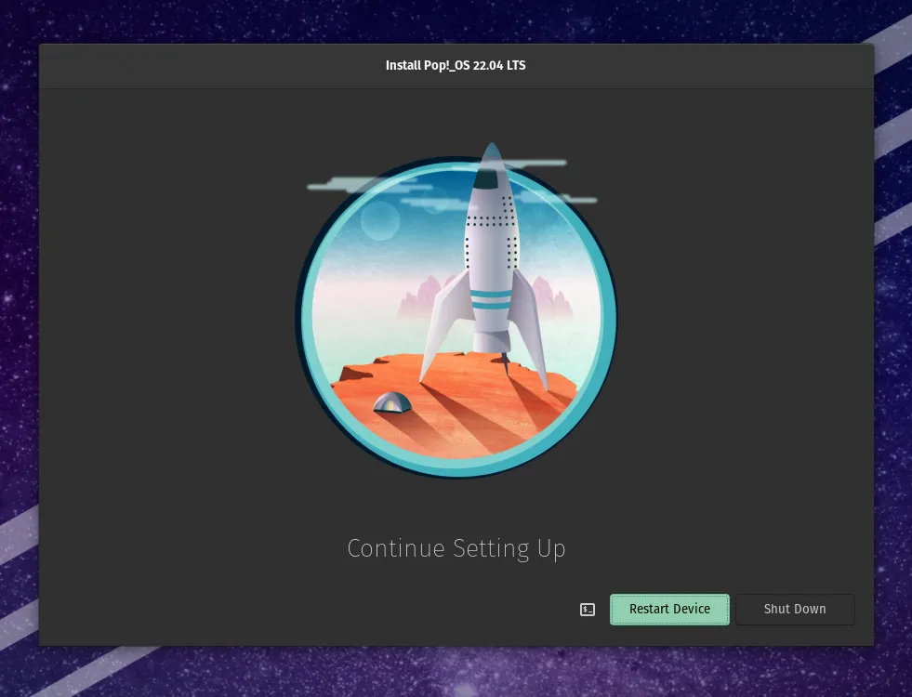Click the rocket's pointed nose cone
The height and width of the screenshot is (697, 912).
click(493, 153)
